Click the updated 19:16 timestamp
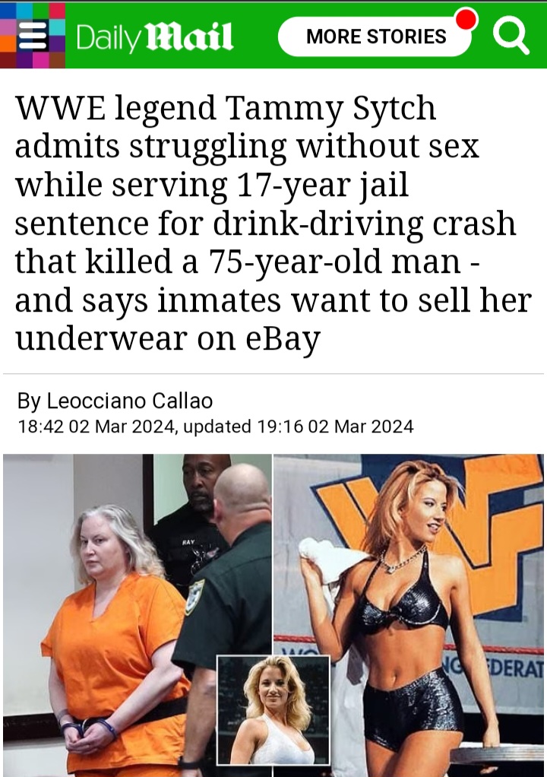The height and width of the screenshot is (777, 547). (x=299, y=427)
